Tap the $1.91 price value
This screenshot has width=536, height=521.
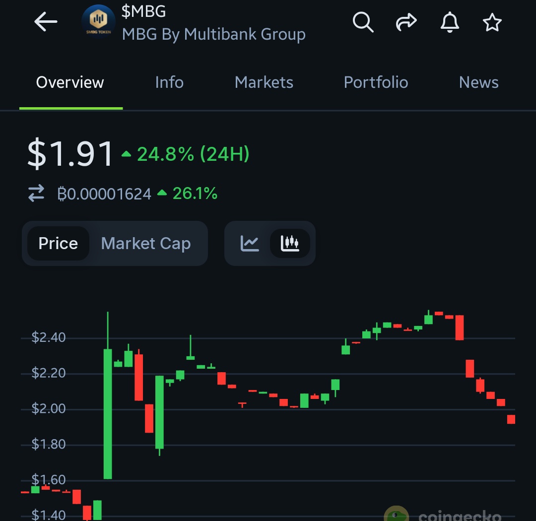70,154
